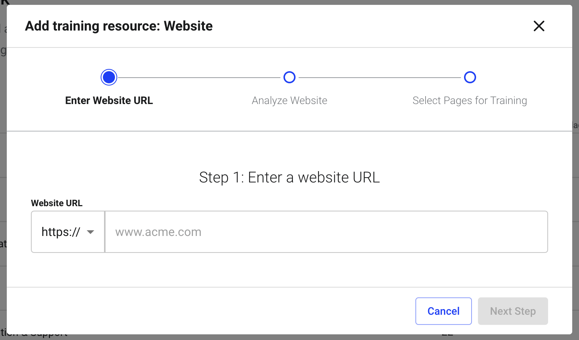Click the Select Pages for Training step circle
This screenshot has width=579, height=340.
pos(470,77)
